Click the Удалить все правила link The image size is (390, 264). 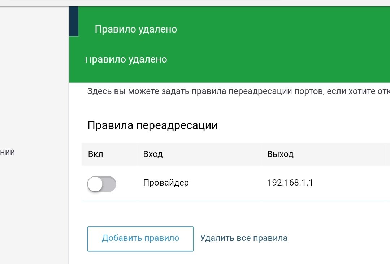244,238
